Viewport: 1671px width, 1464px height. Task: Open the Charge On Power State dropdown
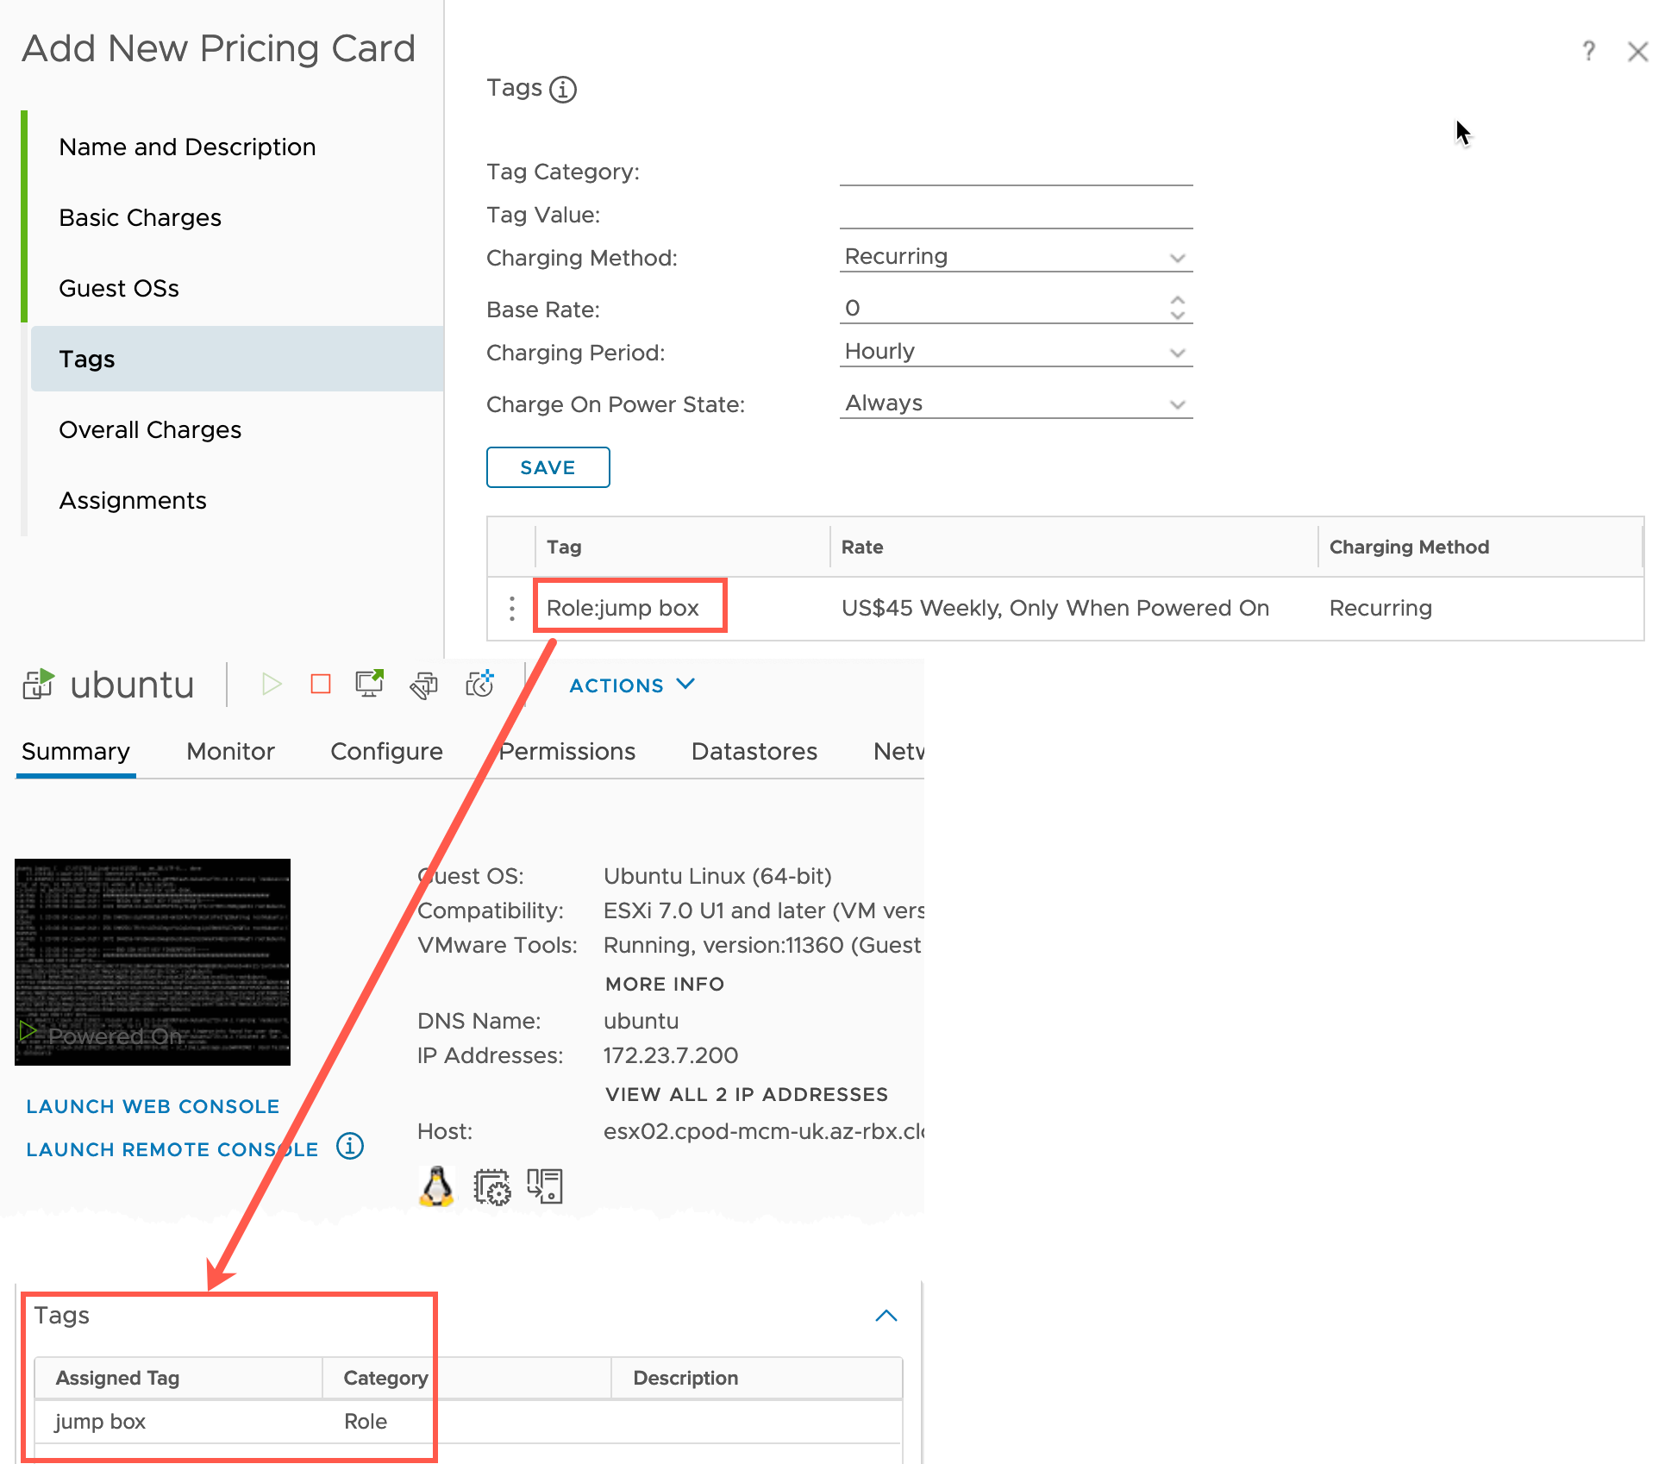(x=1016, y=404)
